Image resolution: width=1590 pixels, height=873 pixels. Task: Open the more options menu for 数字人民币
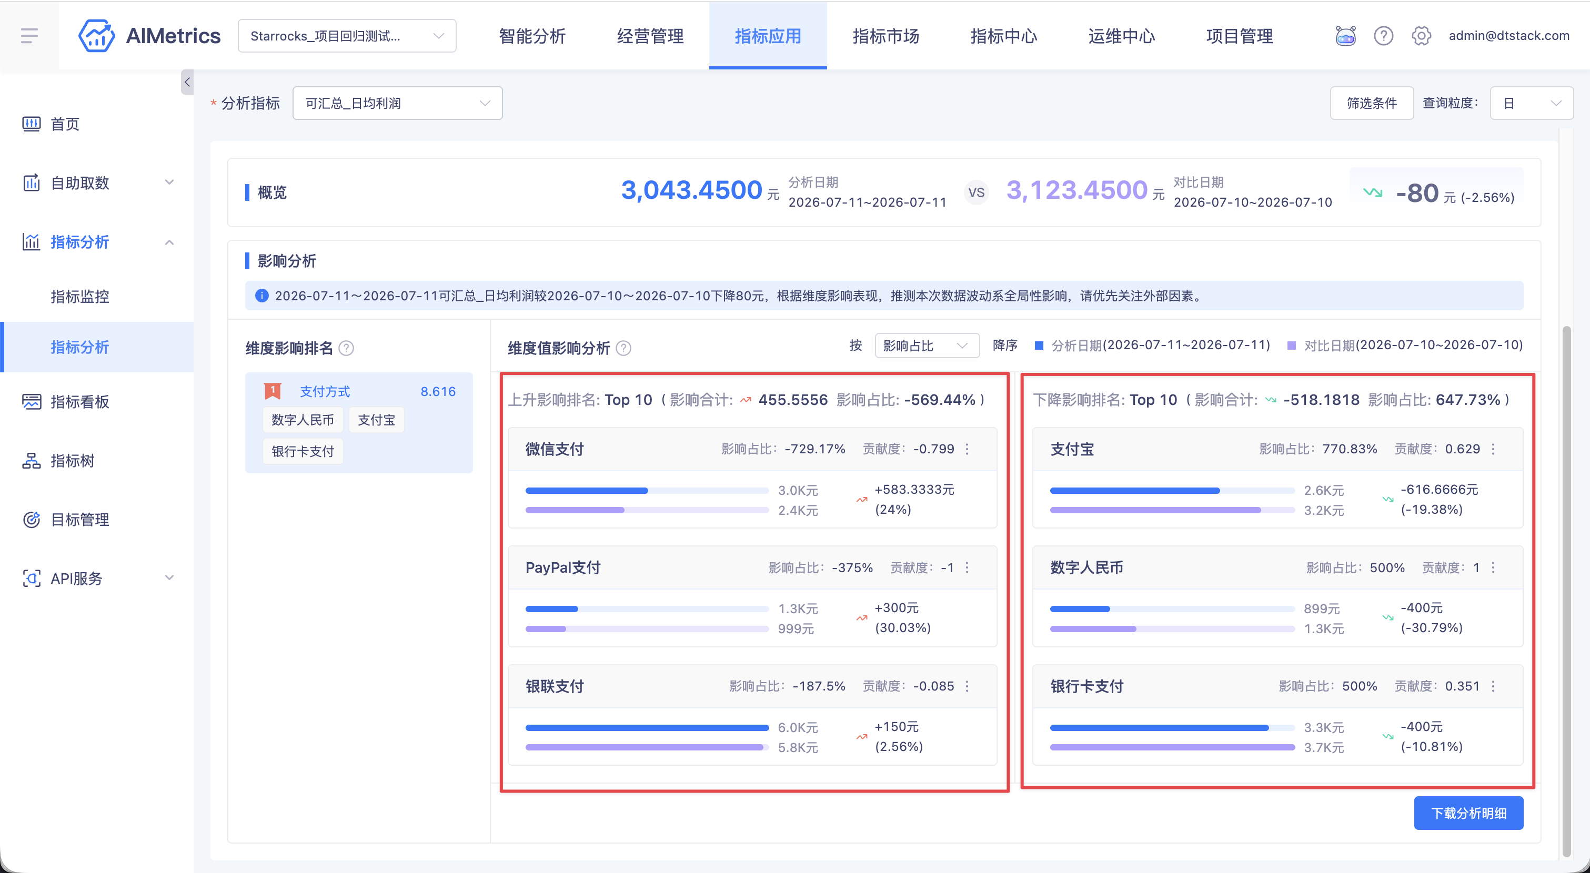(x=1493, y=567)
